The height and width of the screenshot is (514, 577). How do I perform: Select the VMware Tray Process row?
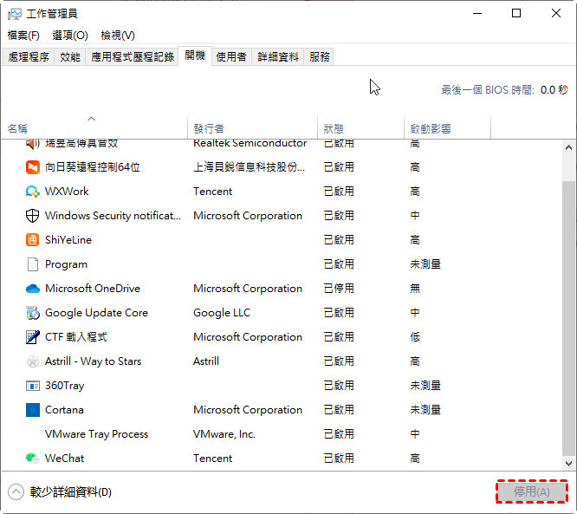click(282, 434)
